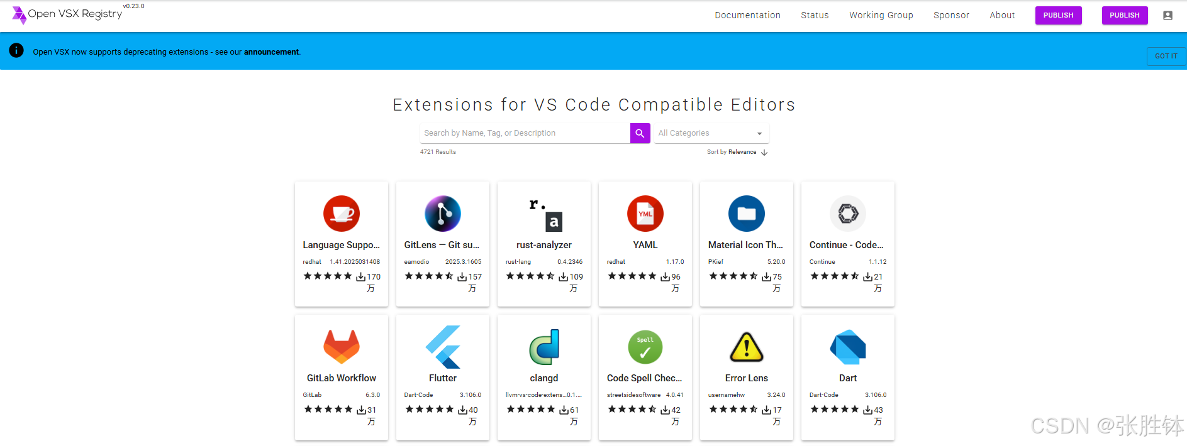
Task: Click the download icon on Language Support card
Action: [361, 277]
